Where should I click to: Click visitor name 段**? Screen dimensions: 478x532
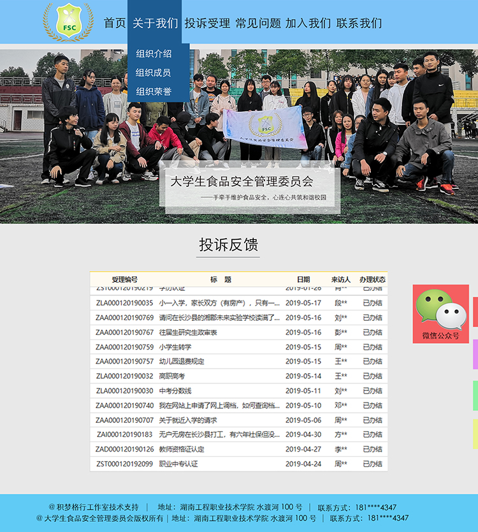341,303
